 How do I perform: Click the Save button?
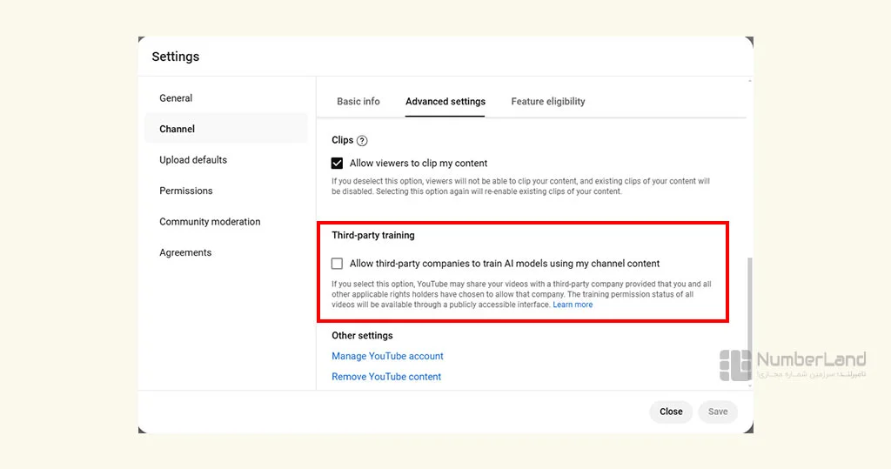point(718,412)
